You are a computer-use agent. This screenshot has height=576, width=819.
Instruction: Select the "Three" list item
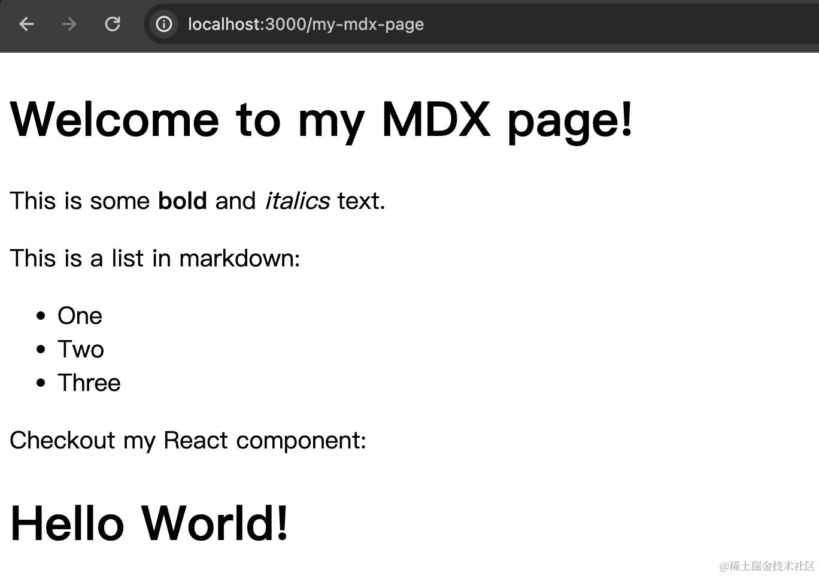[89, 383]
